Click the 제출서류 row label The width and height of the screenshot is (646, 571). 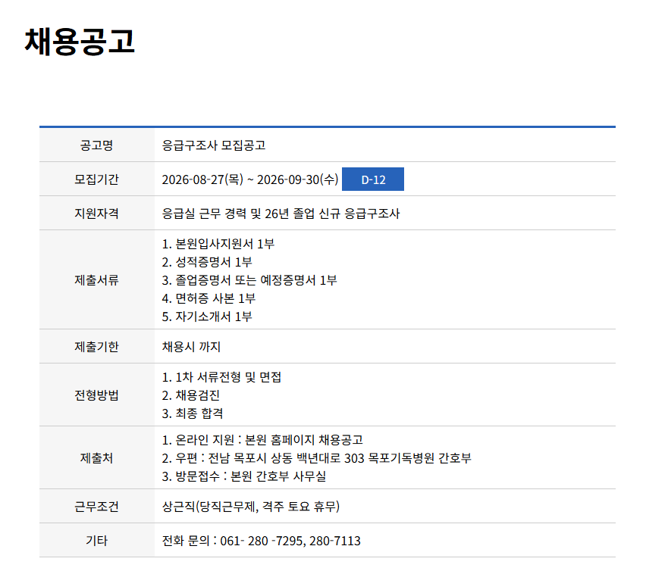[x=96, y=280]
